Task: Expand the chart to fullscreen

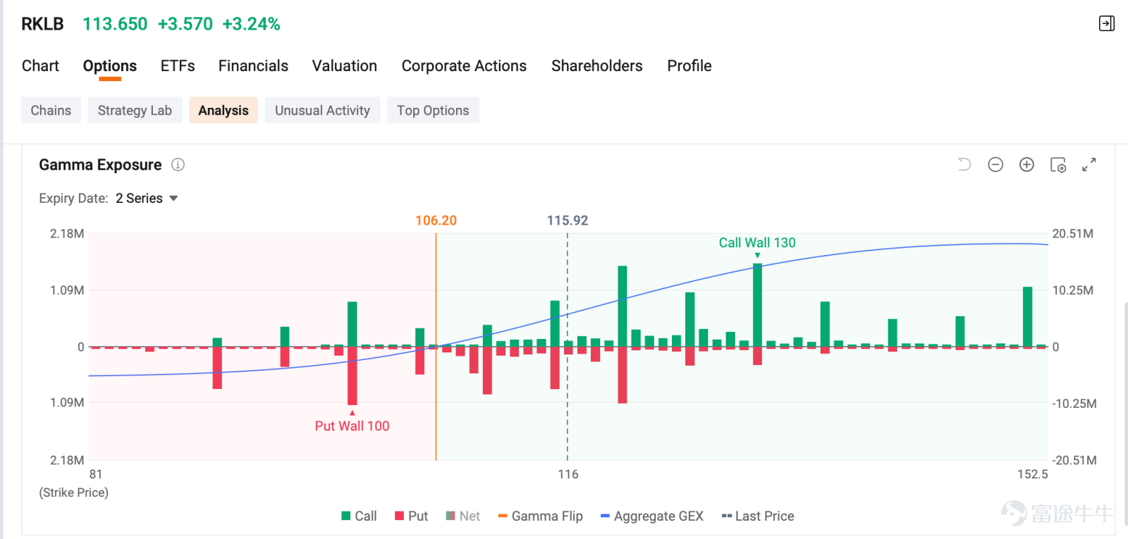Action: 1089,165
